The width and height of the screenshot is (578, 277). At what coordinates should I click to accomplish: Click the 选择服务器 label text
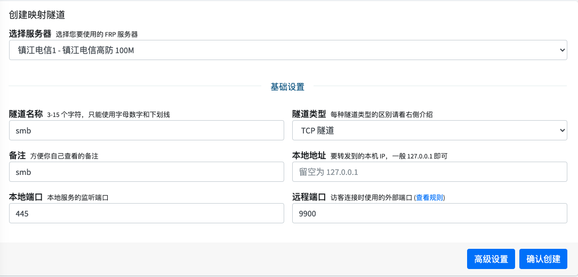pos(30,34)
